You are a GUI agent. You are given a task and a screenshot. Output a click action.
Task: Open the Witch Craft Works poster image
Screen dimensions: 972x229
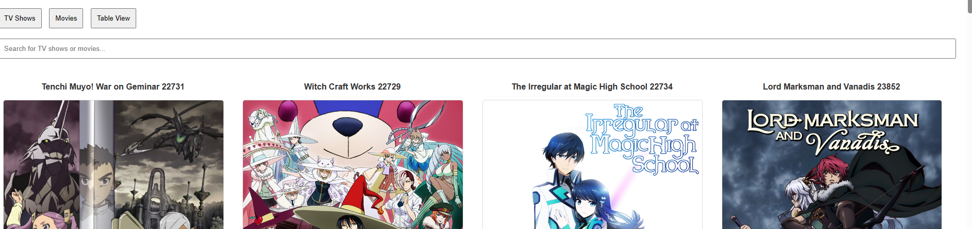(353, 165)
